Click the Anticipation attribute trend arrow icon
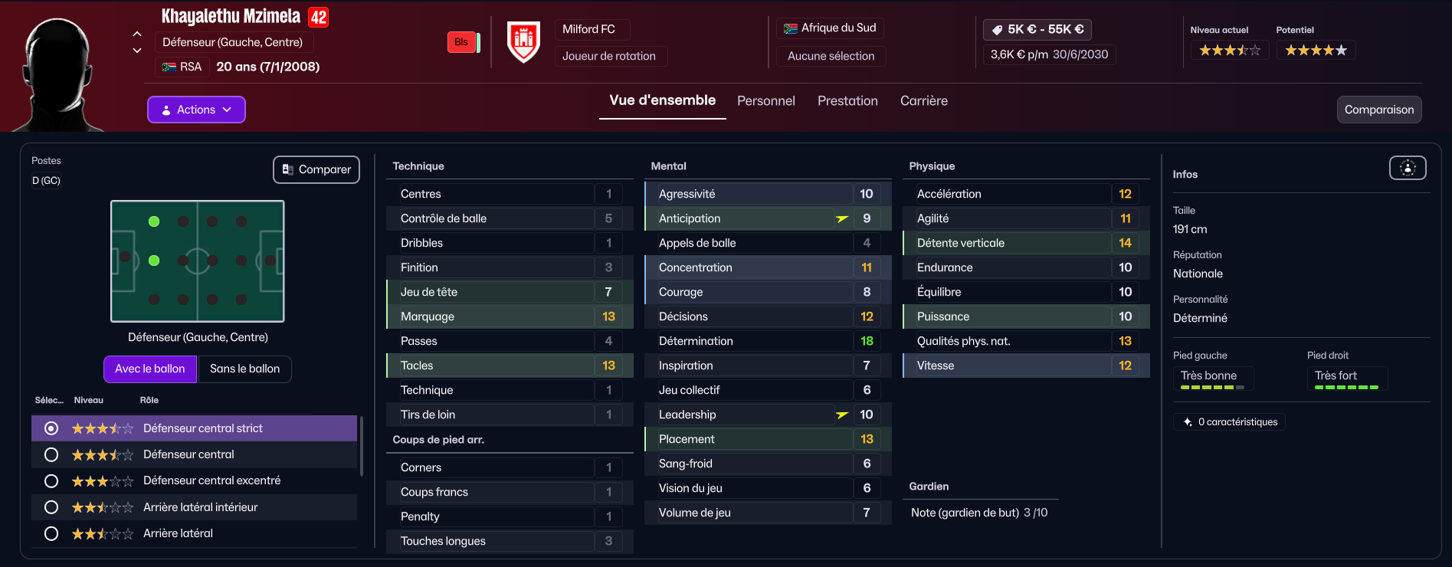 [842, 218]
